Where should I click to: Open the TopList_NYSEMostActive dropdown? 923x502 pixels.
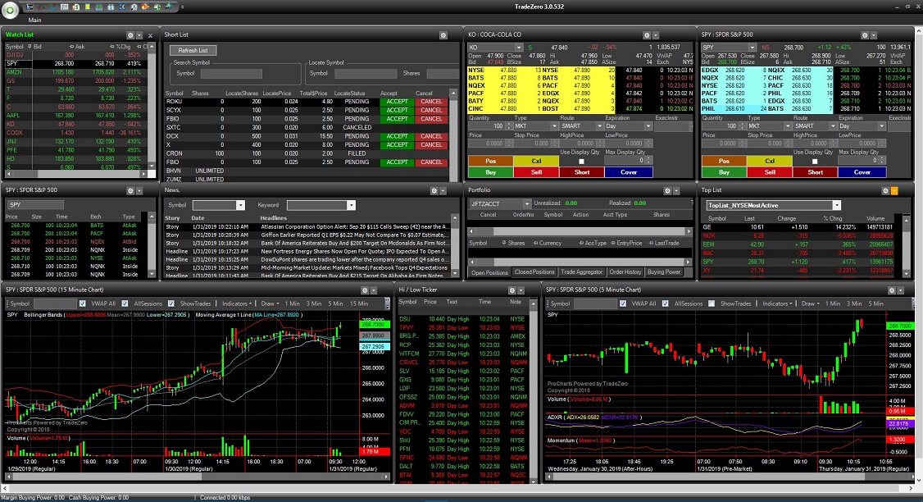(x=836, y=205)
